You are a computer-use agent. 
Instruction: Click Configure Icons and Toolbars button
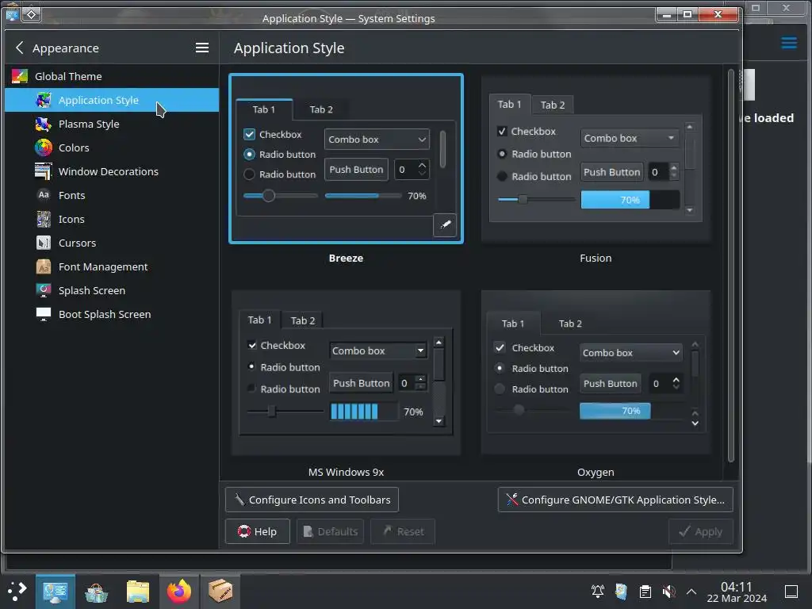pyautogui.click(x=312, y=500)
